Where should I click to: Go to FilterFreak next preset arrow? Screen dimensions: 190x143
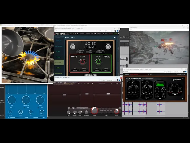[x=128, y=74]
